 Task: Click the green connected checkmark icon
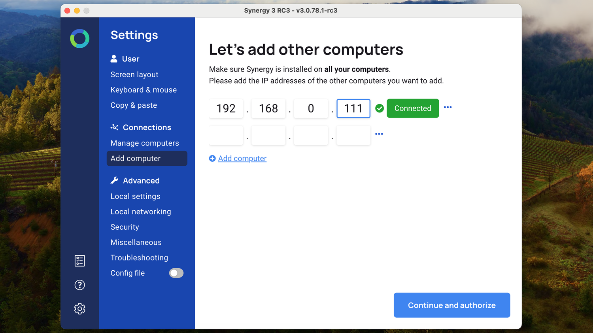pos(380,108)
